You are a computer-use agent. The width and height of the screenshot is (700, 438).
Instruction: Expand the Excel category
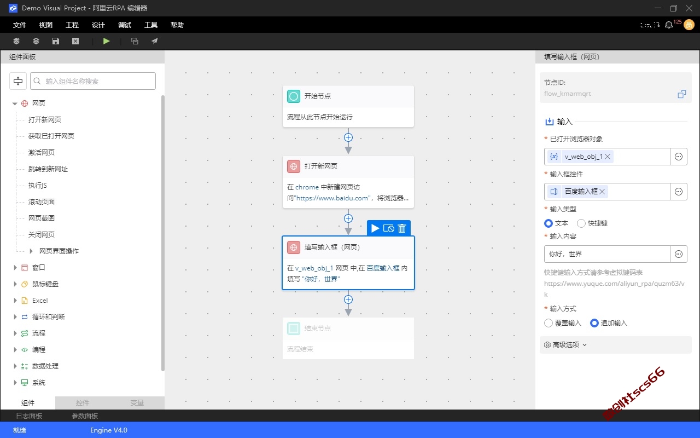15,301
